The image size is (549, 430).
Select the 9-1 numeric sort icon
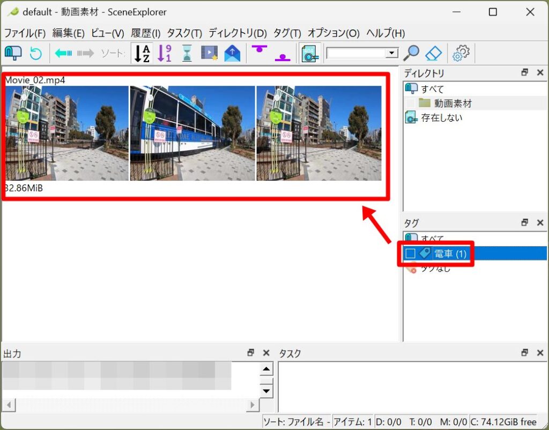tap(164, 53)
